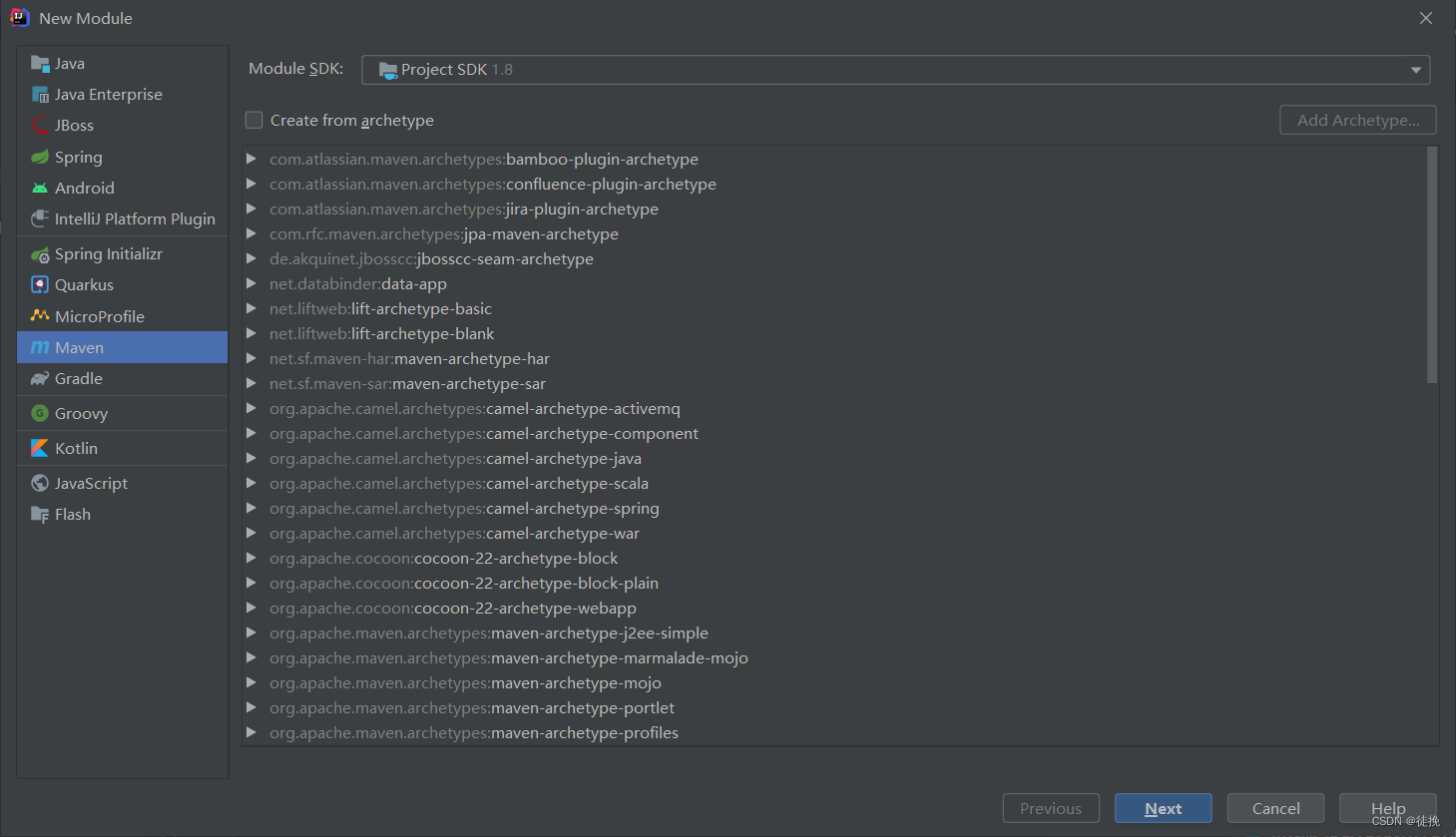Image resolution: width=1456 pixels, height=837 pixels.
Task: Select maven-archetype-mojo row
Action: pyautogui.click(x=834, y=683)
